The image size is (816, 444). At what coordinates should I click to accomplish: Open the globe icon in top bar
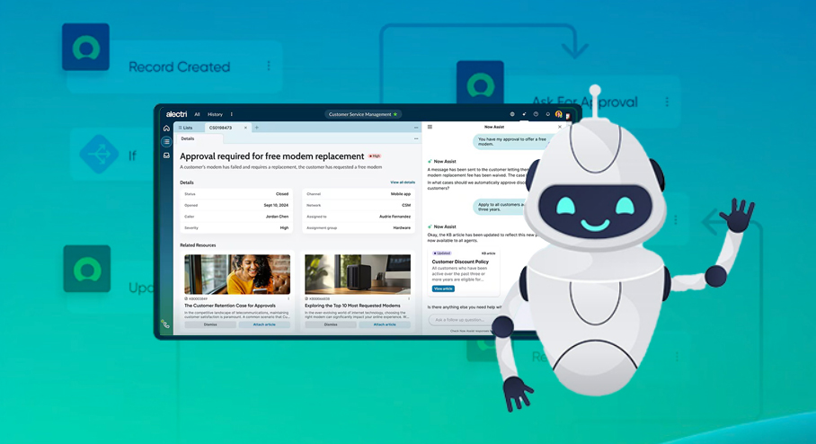pyautogui.click(x=512, y=114)
